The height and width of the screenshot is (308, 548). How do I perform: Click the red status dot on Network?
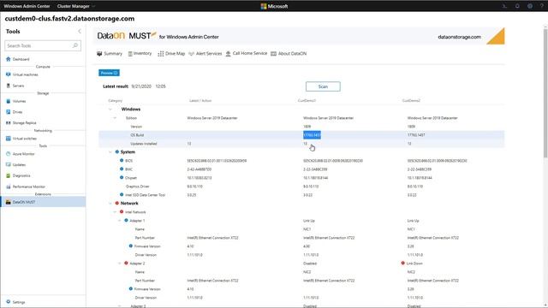(x=117, y=204)
